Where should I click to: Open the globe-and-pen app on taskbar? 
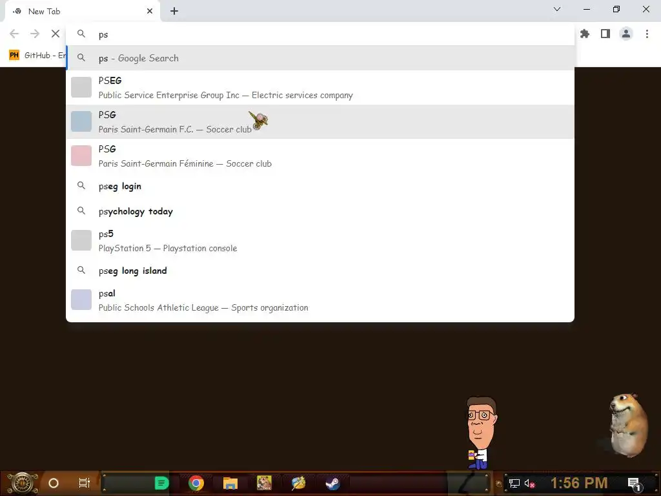tap(298, 483)
